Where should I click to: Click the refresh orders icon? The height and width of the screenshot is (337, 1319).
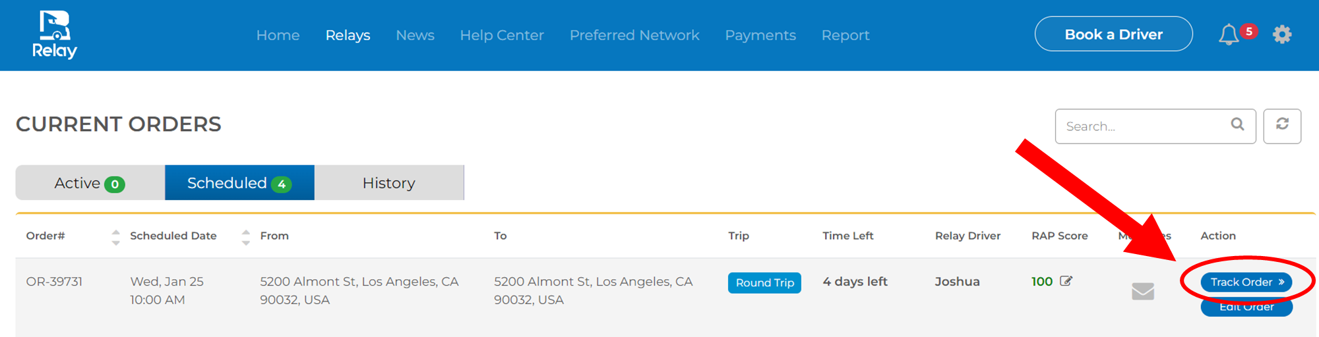1282,125
